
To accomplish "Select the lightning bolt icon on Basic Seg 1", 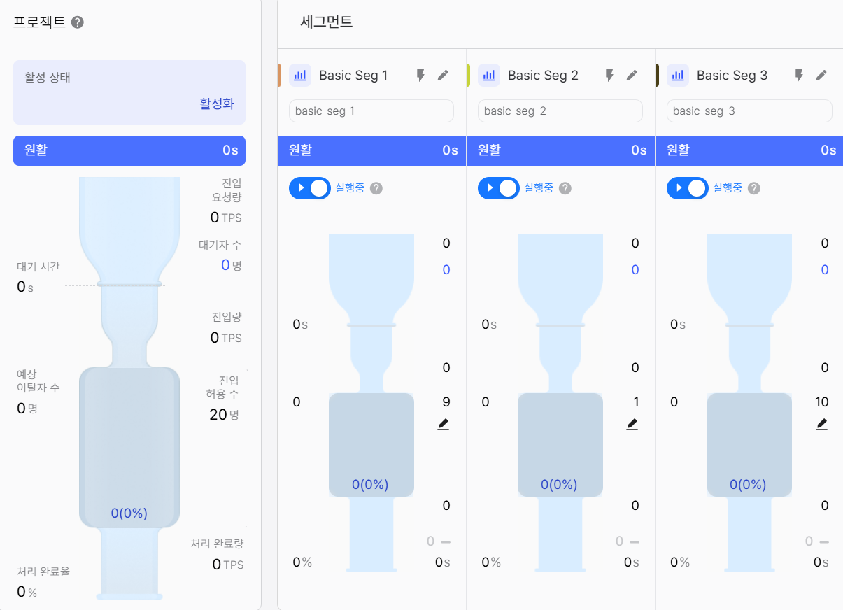I will (420, 75).
